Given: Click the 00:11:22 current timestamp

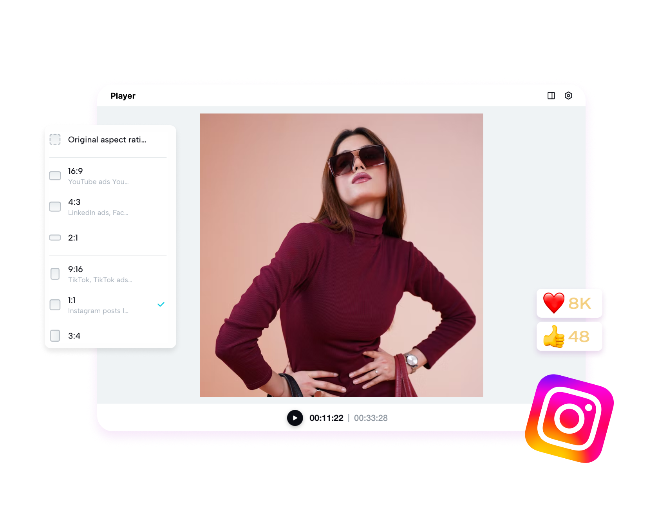Looking at the screenshot, I should (x=326, y=418).
